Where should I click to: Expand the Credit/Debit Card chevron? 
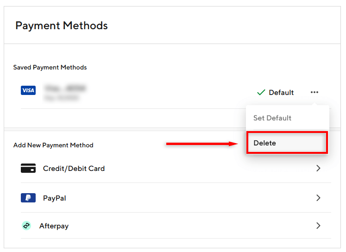pos(318,168)
